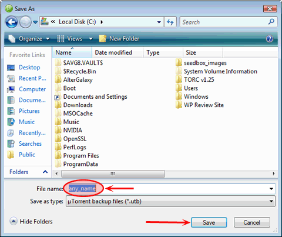
Task: Open Desktop in Favorite Links
Action: (29, 67)
